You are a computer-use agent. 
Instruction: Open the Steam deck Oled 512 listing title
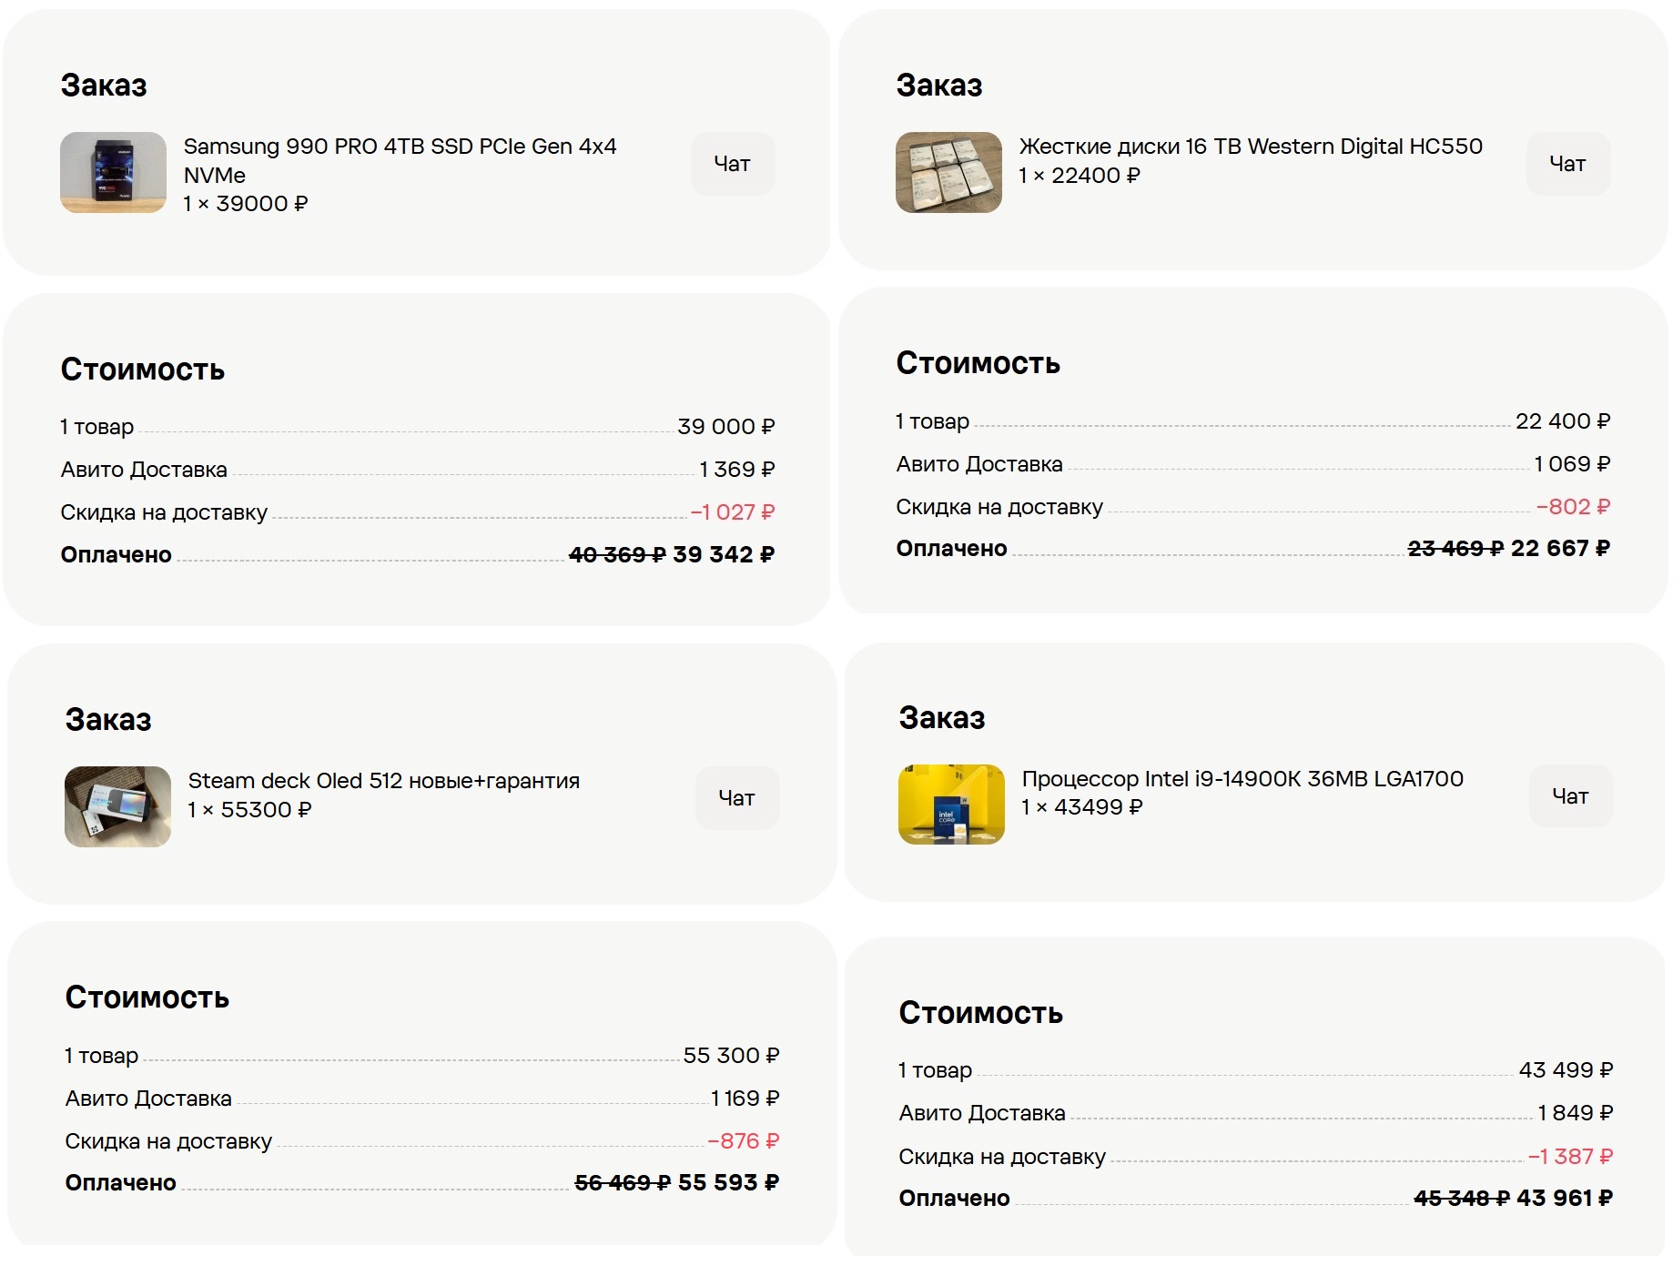click(x=383, y=781)
